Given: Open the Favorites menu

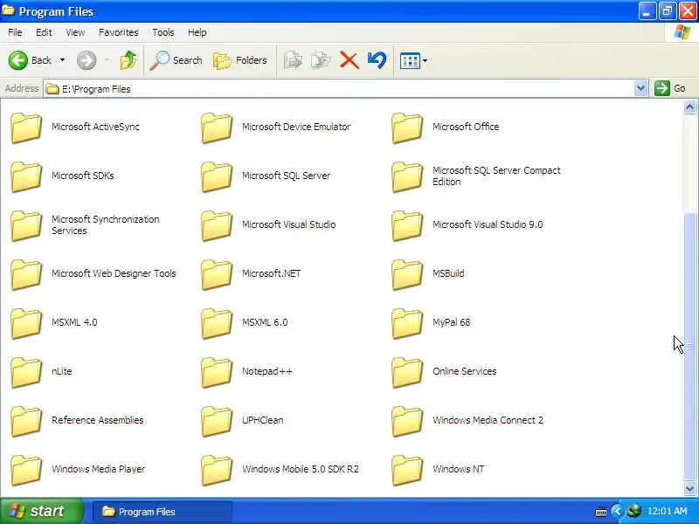Looking at the screenshot, I should click(x=119, y=32).
